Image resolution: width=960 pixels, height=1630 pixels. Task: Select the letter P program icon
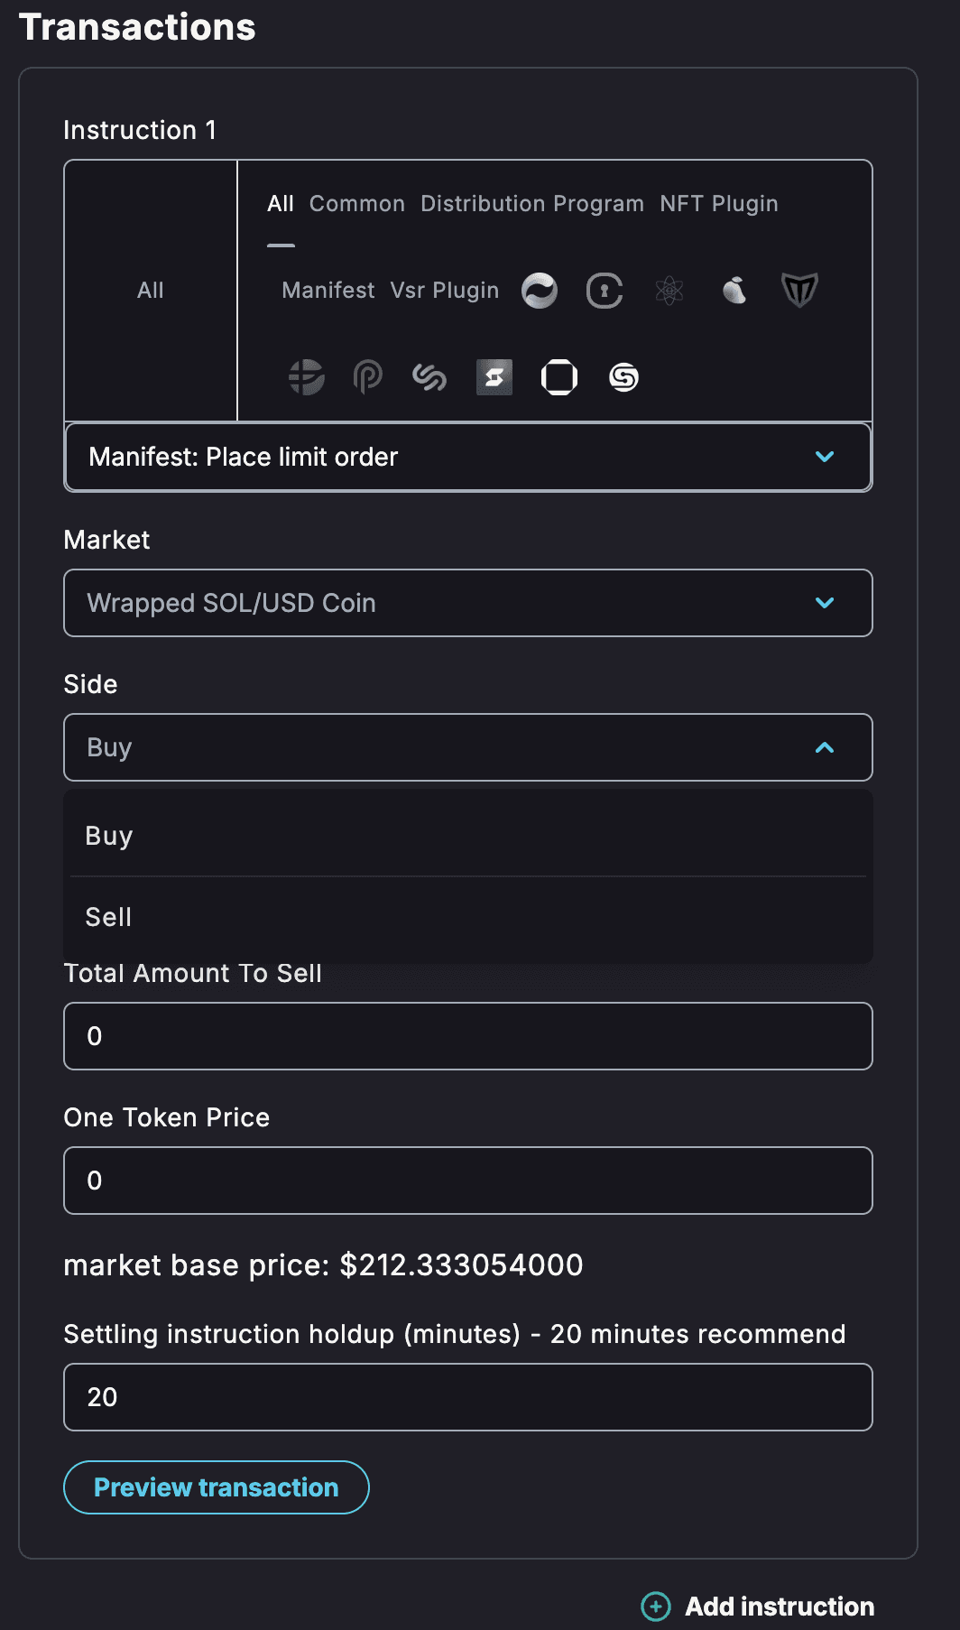click(368, 377)
